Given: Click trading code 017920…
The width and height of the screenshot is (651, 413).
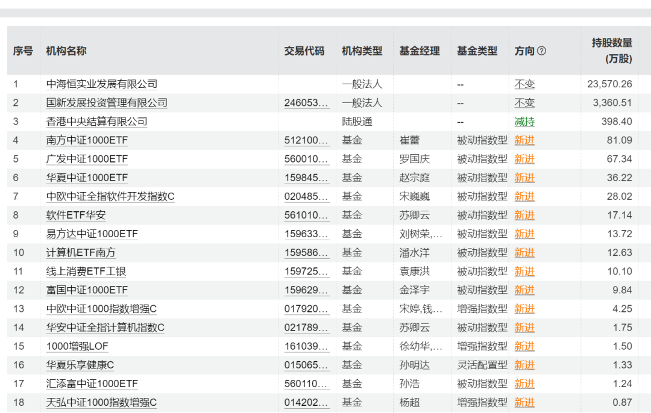Looking at the screenshot, I should 307,309.
